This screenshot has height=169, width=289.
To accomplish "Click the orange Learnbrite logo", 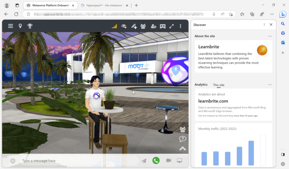I will (262, 50).
